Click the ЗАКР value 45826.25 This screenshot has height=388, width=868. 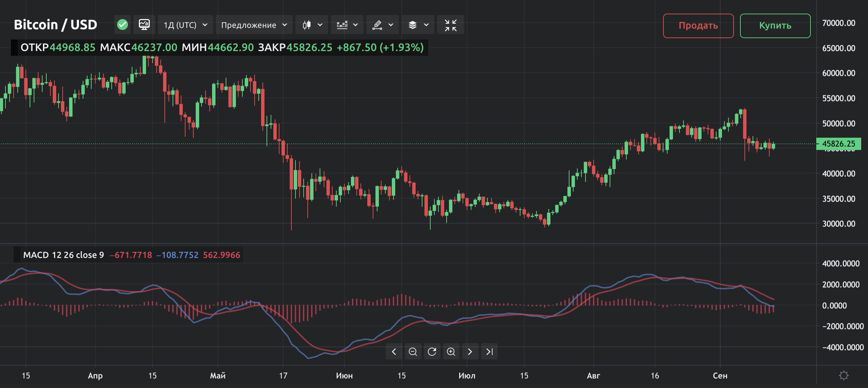tap(309, 47)
